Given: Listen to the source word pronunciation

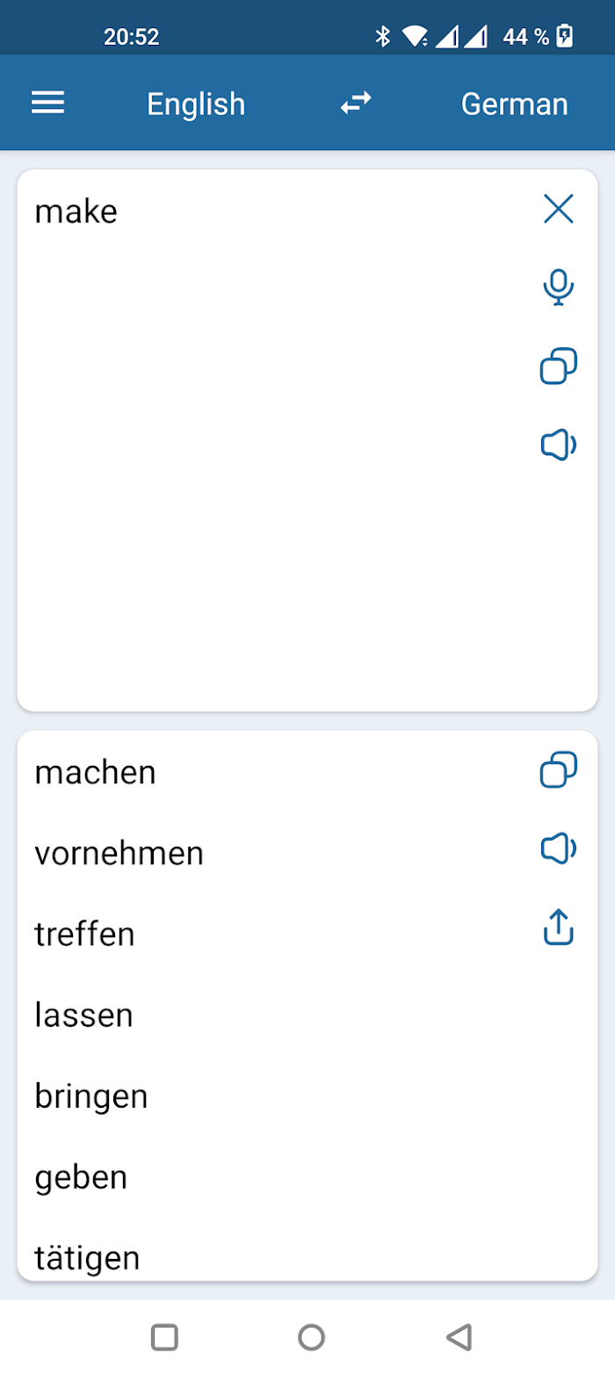Looking at the screenshot, I should 558,446.
